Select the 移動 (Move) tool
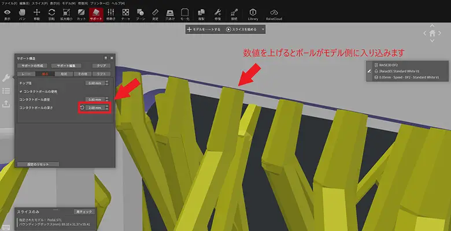The width and height of the screenshot is (451, 231). tap(37, 13)
